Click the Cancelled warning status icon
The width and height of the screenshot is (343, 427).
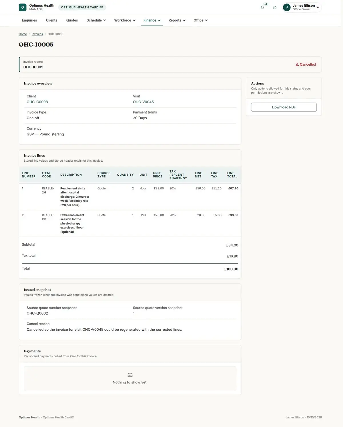click(297, 65)
